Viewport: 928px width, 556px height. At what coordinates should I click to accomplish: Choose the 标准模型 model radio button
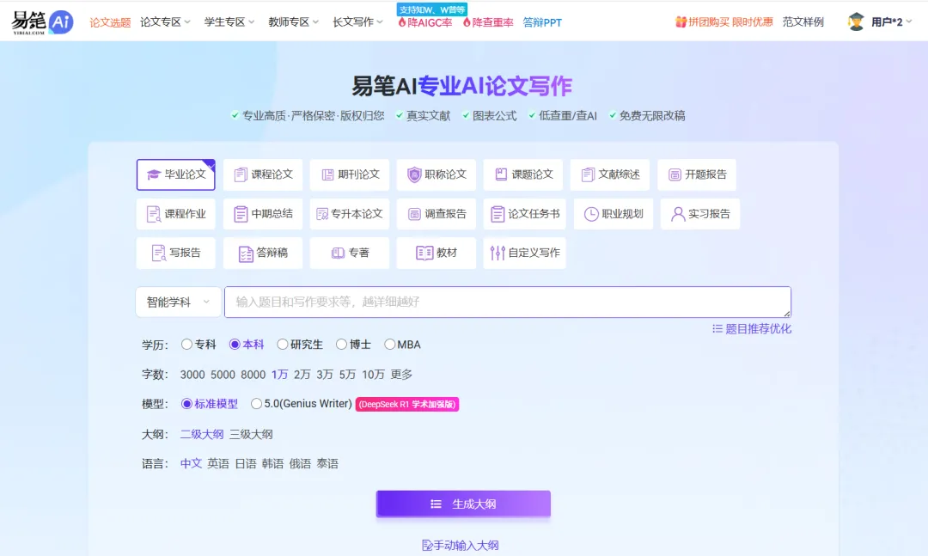pos(186,403)
